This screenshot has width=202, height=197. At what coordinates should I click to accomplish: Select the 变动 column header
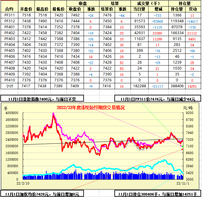(193, 9)
